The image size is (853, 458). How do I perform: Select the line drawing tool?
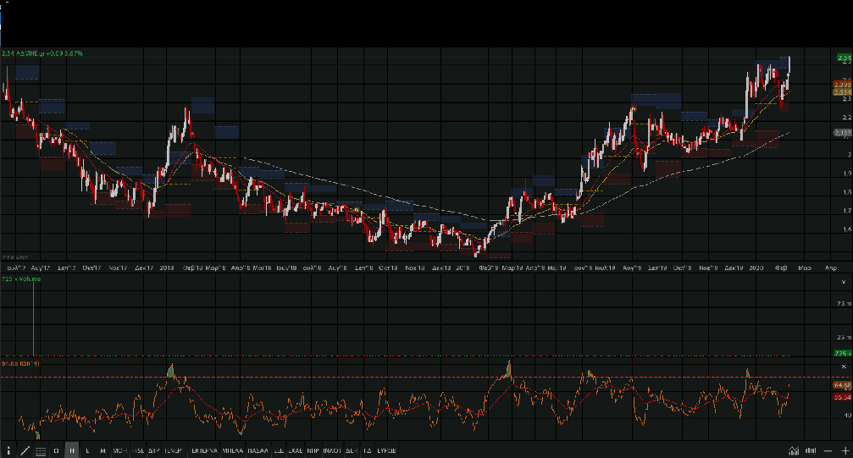coord(25,450)
